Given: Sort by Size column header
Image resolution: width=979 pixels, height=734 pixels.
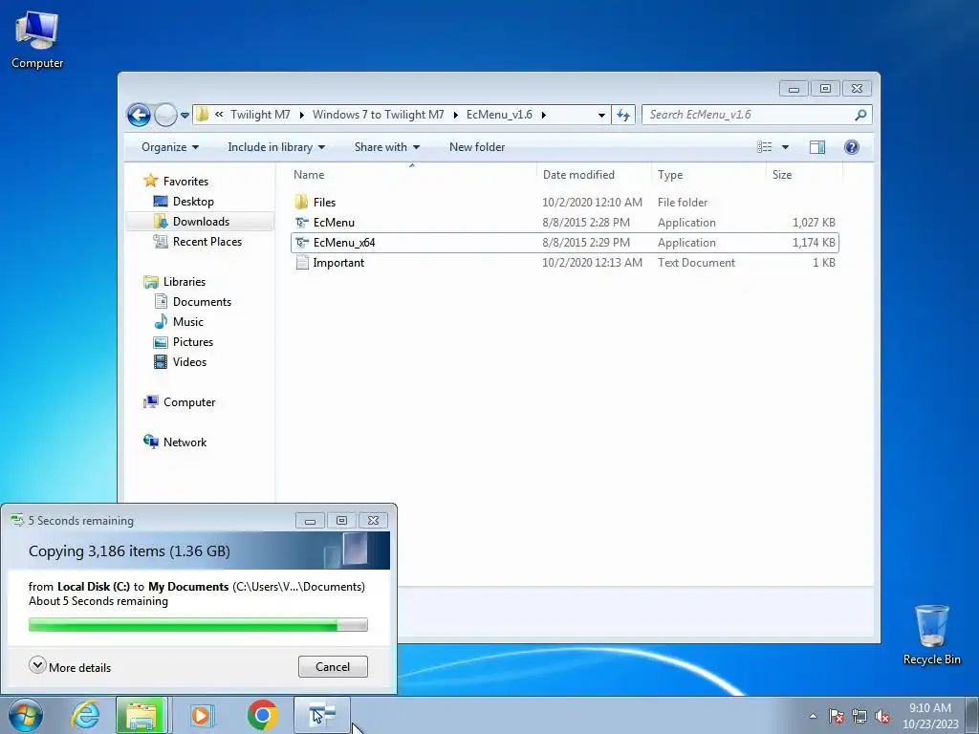Looking at the screenshot, I should click(x=804, y=175).
